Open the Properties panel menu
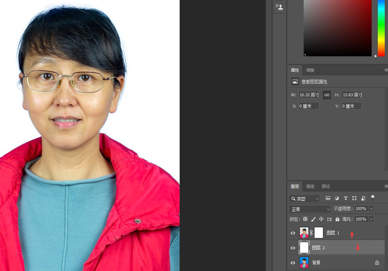This screenshot has height=271, width=388. pos(385,70)
